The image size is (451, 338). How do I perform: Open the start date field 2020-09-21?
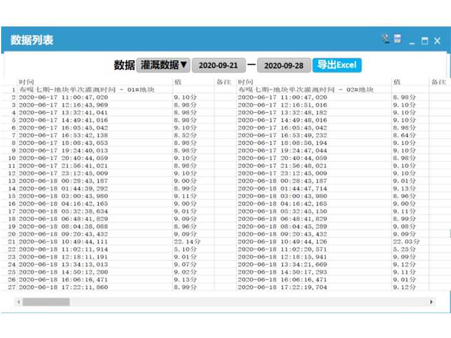click(x=218, y=65)
